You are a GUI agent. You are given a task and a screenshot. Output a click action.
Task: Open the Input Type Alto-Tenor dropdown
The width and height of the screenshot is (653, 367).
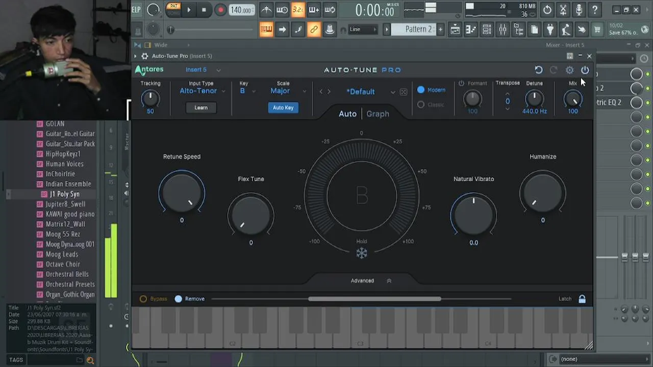point(202,91)
